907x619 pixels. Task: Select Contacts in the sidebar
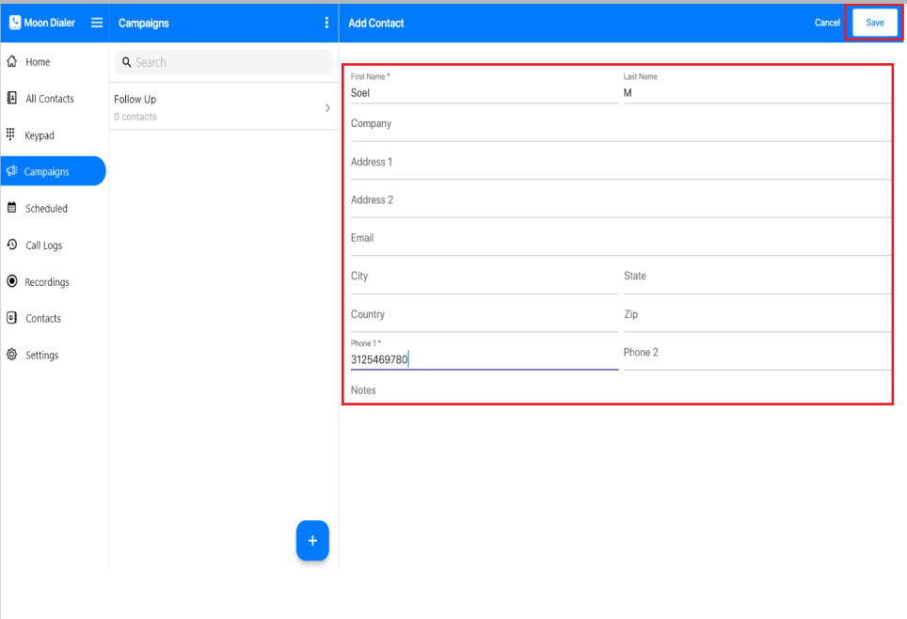(x=43, y=319)
